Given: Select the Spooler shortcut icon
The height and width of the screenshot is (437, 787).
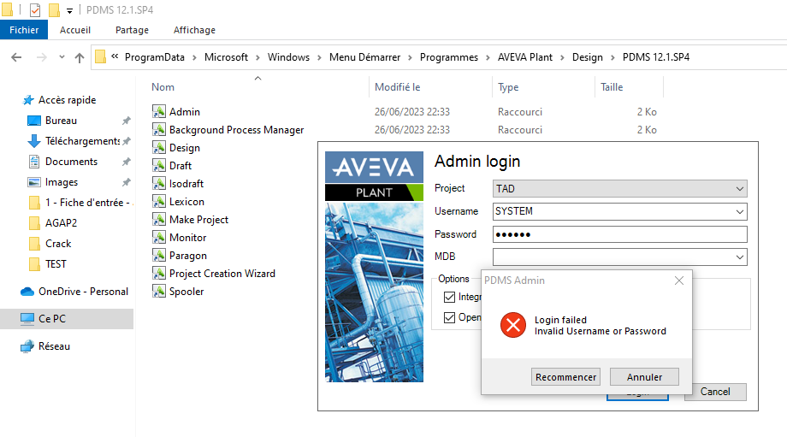Looking at the screenshot, I should click(x=159, y=292).
